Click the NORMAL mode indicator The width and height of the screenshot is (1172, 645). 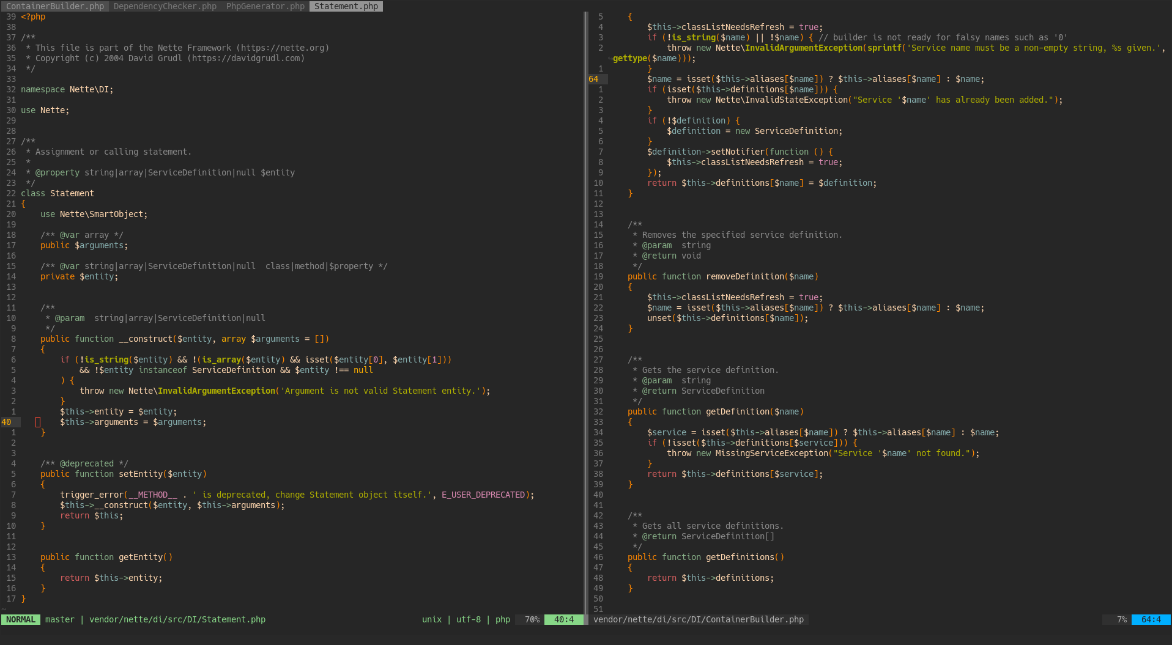pos(21,619)
